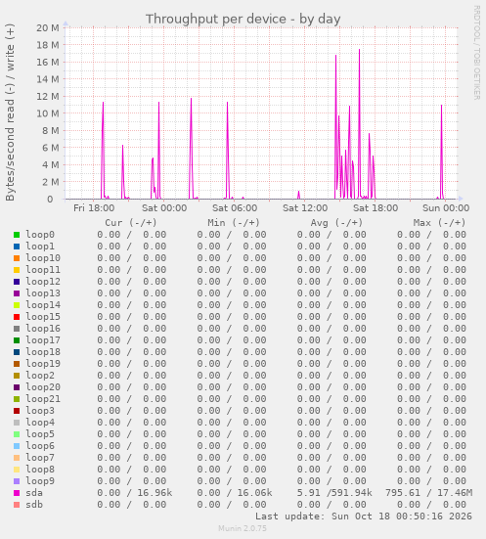
Task: Select the loop20 legend label
Action: click(43, 387)
